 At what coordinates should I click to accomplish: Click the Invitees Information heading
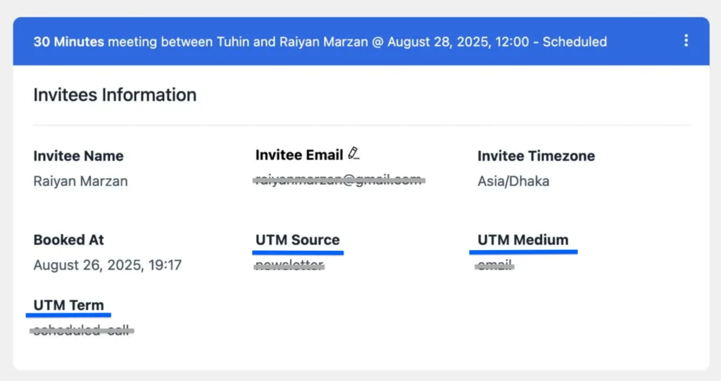click(x=115, y=95)
